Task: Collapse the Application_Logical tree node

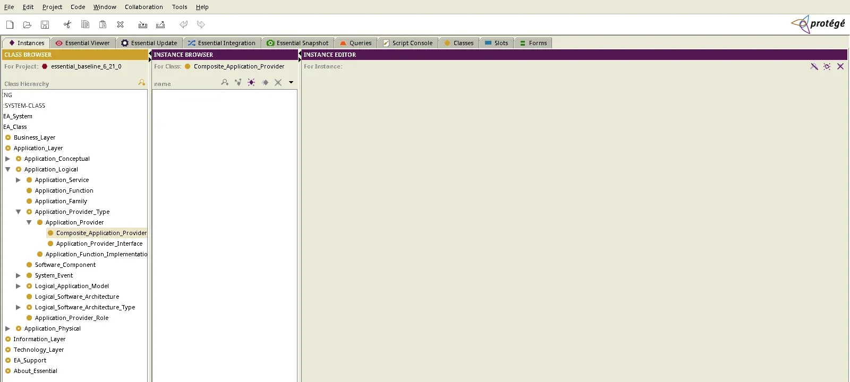Action: [x=7, y=169]
